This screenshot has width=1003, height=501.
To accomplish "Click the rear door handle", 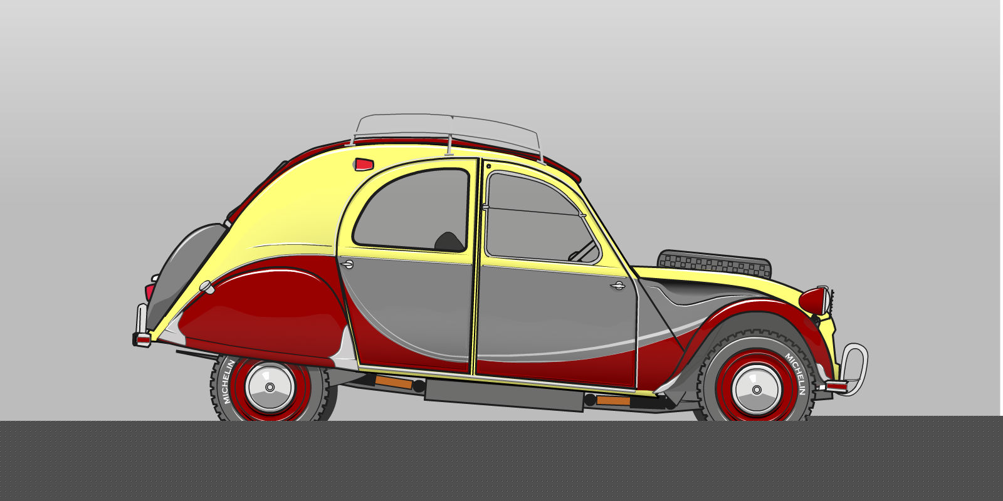I will click(347, 265).
